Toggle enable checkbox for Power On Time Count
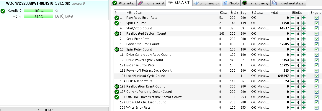Viewport: 322px width, 111px height. pyautogui.click(x=316, y=44)
